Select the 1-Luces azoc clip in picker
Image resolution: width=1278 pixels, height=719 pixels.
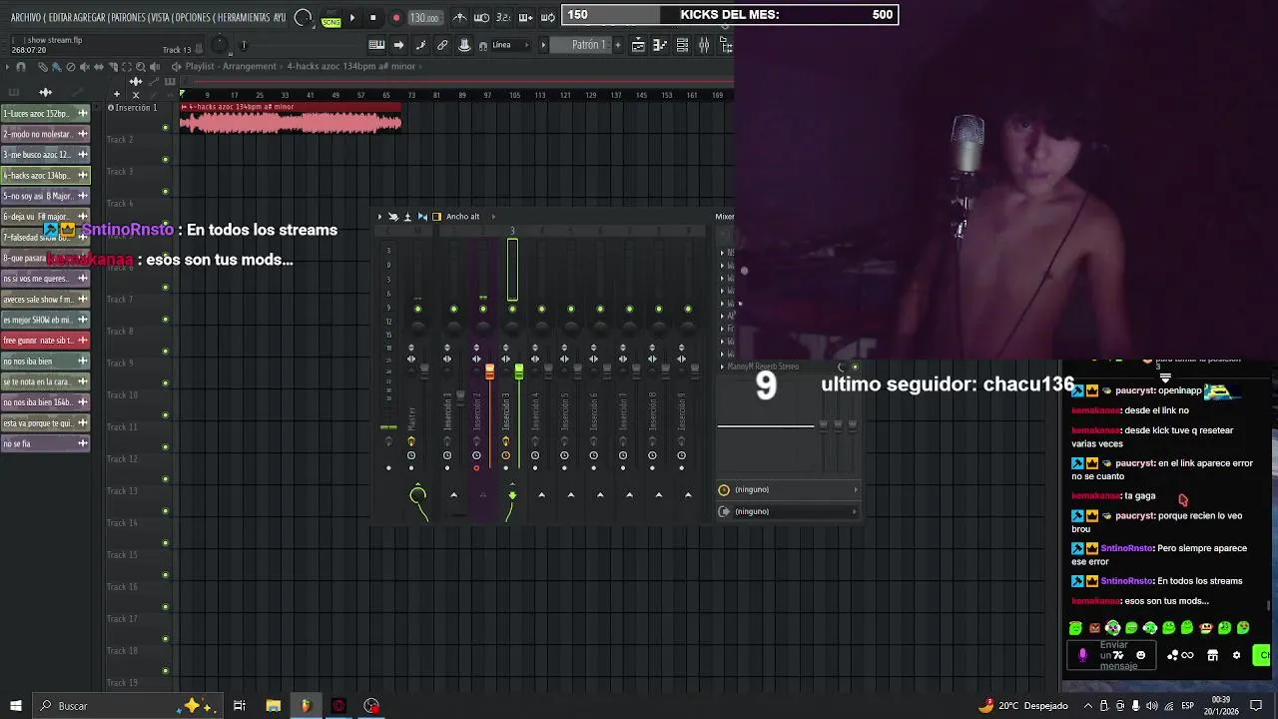[45, 114]
